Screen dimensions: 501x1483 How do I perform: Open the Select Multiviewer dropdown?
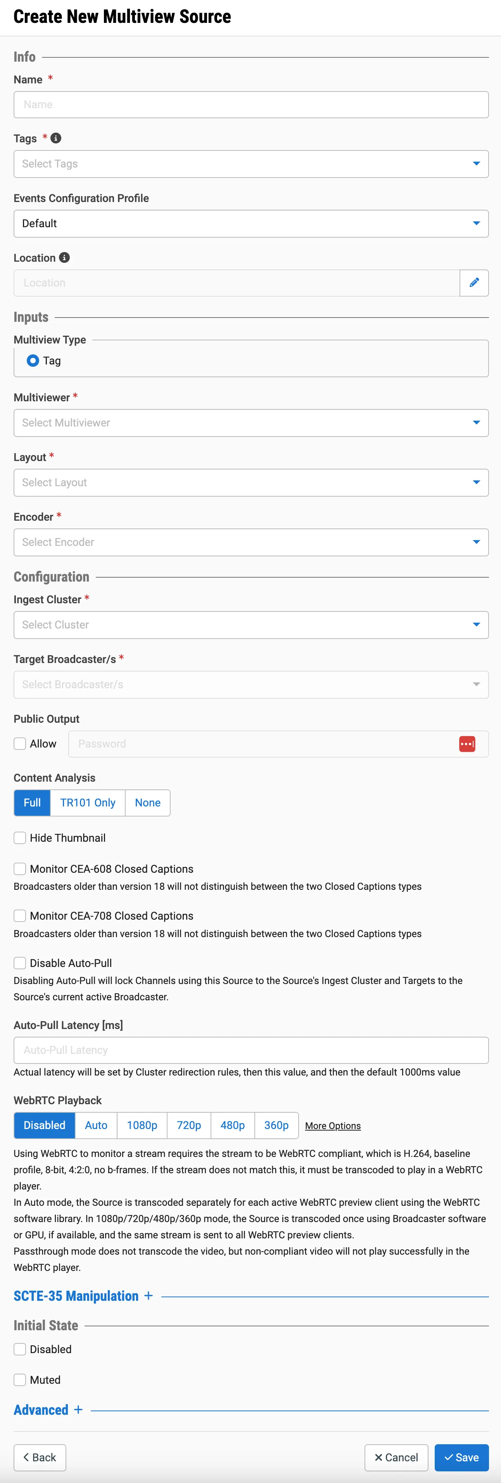coord(251,423)
